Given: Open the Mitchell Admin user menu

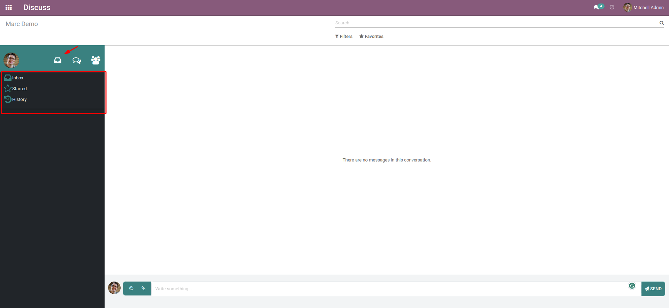Looking at the screenshot, I should point(644,7).
